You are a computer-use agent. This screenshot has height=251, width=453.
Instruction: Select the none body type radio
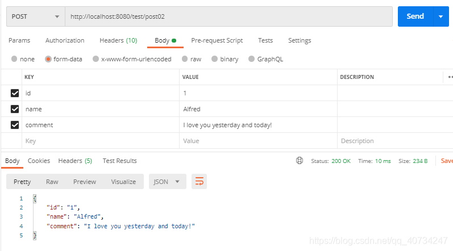(14, 59)
